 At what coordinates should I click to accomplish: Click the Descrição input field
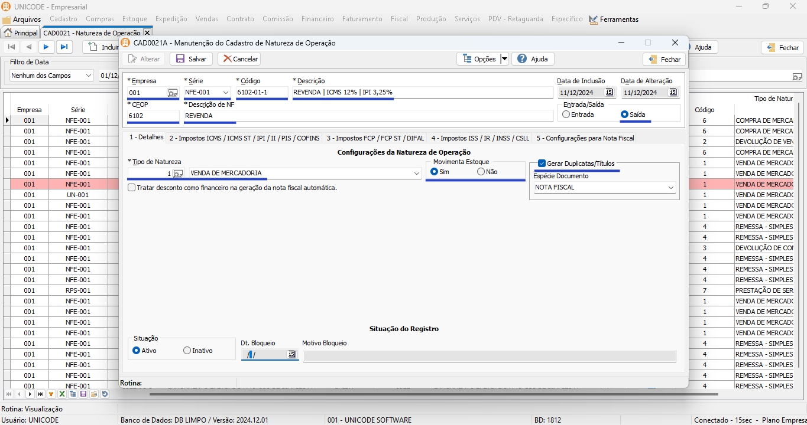pyautogui.click(x=423, y=93)
